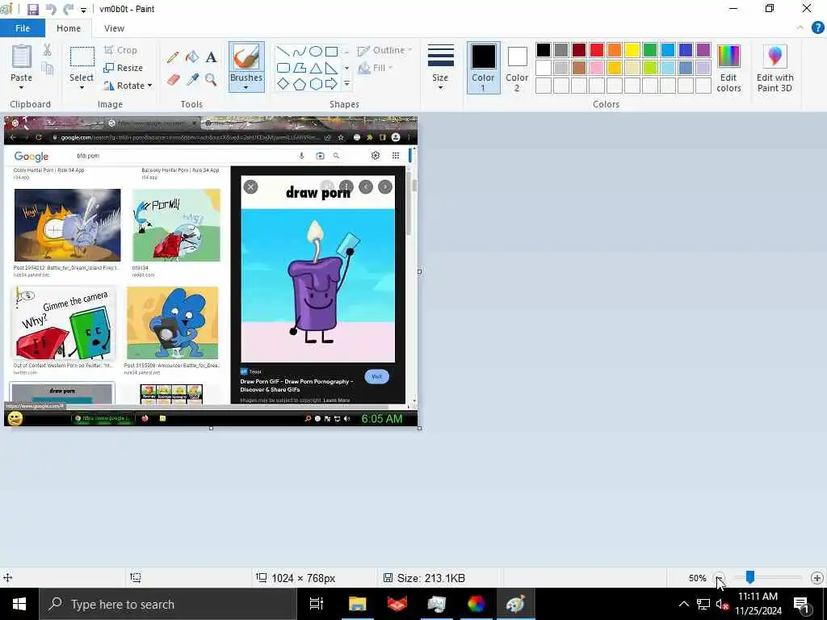Screen dimensions: 827x620
Task: Click the Paste clipboard icon
Action: click(22, 57)
